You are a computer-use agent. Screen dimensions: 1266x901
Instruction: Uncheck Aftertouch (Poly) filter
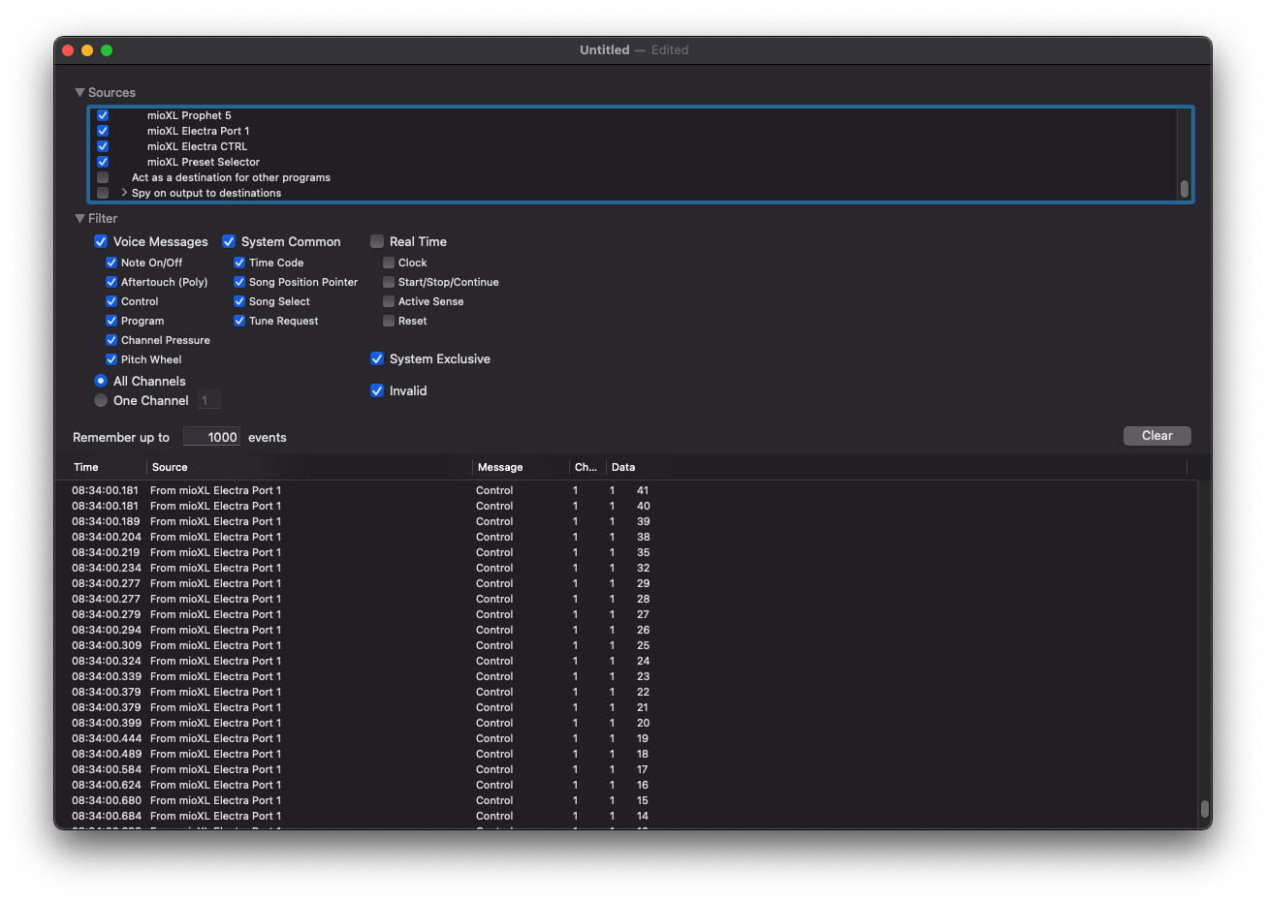tap(111, 282)
